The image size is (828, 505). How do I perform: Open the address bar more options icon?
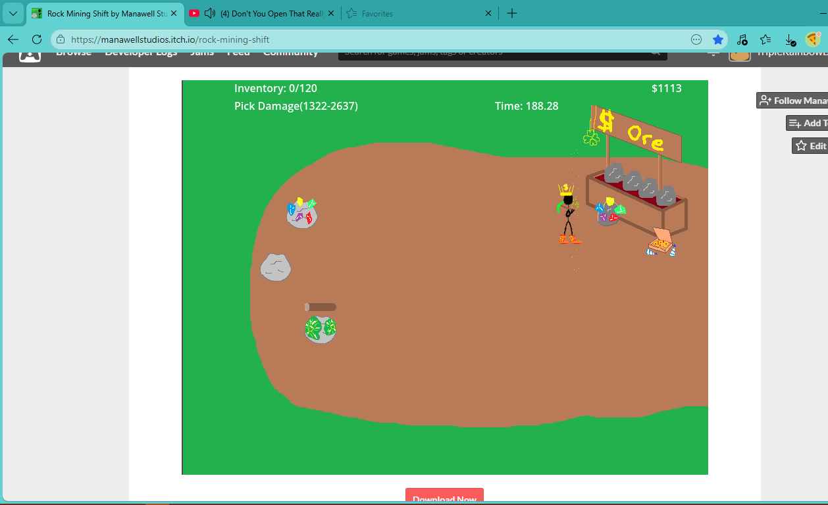[696, 39]
